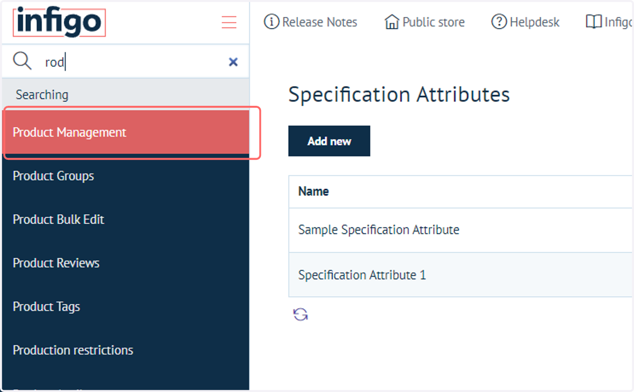Click the Add new button
This screenshot has height=392, width=634.
329,141
